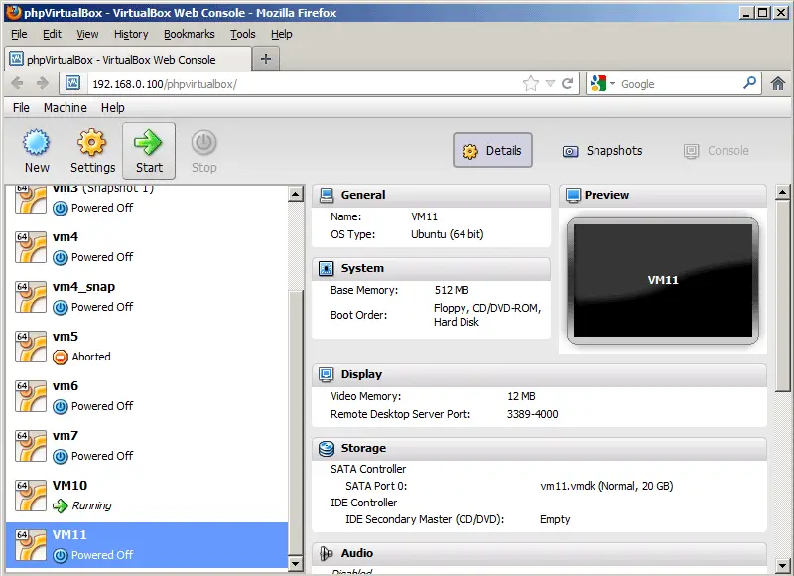Viewport: 794px width, 576px height.
Task: Open the phpVirtualBox Machine menu
Action: click(65, 108)
